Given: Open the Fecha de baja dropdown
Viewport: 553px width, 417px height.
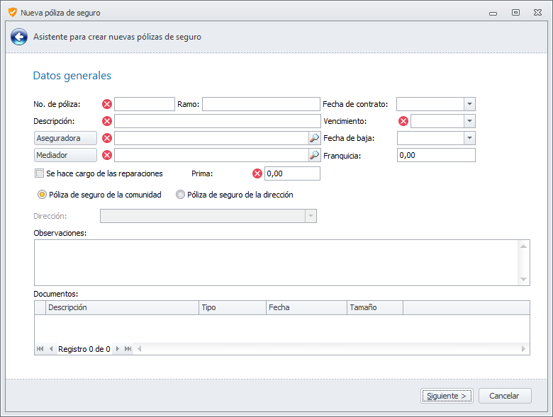Looking at the screenshot, I should pyautogui.click(x=469, y=138).
